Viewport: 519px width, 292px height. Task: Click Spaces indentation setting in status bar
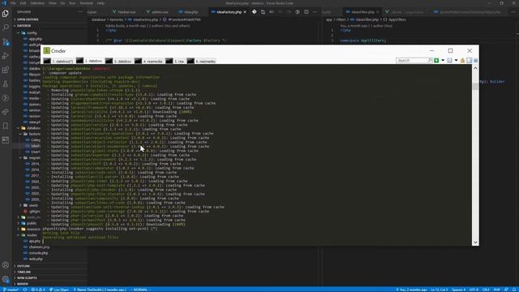458,290
